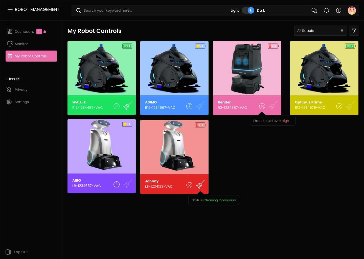Click serial R12-1234567-VAC
The width and height of the screenshot is (364, 259).
160,107
